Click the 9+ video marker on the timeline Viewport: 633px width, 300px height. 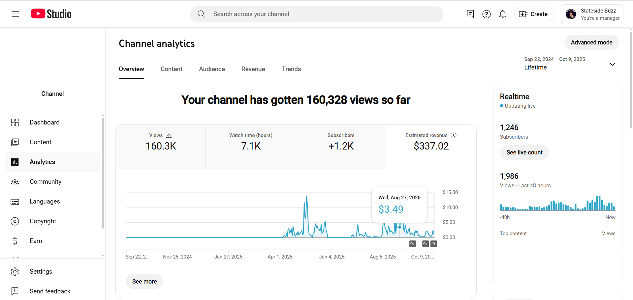coord(412,244)
